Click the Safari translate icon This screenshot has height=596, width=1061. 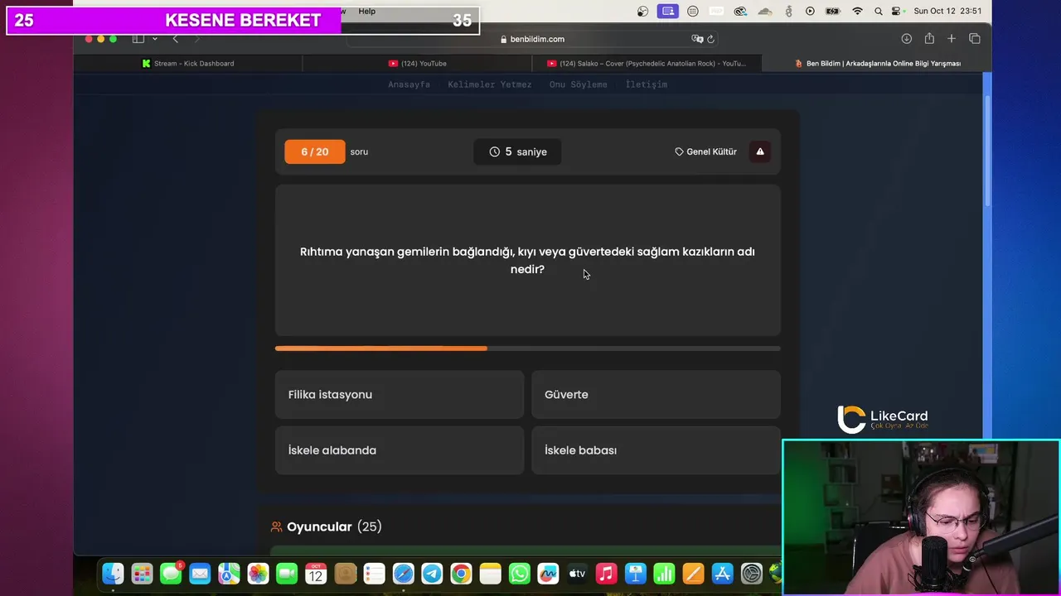tap(697, 39)
